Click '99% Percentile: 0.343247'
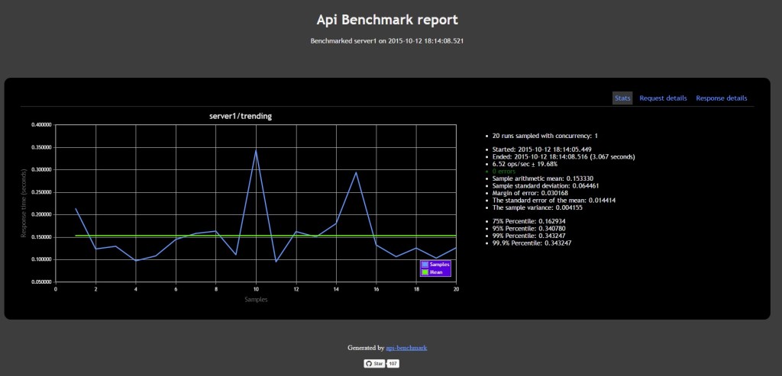782x376 pixels. tap(529, 236)
